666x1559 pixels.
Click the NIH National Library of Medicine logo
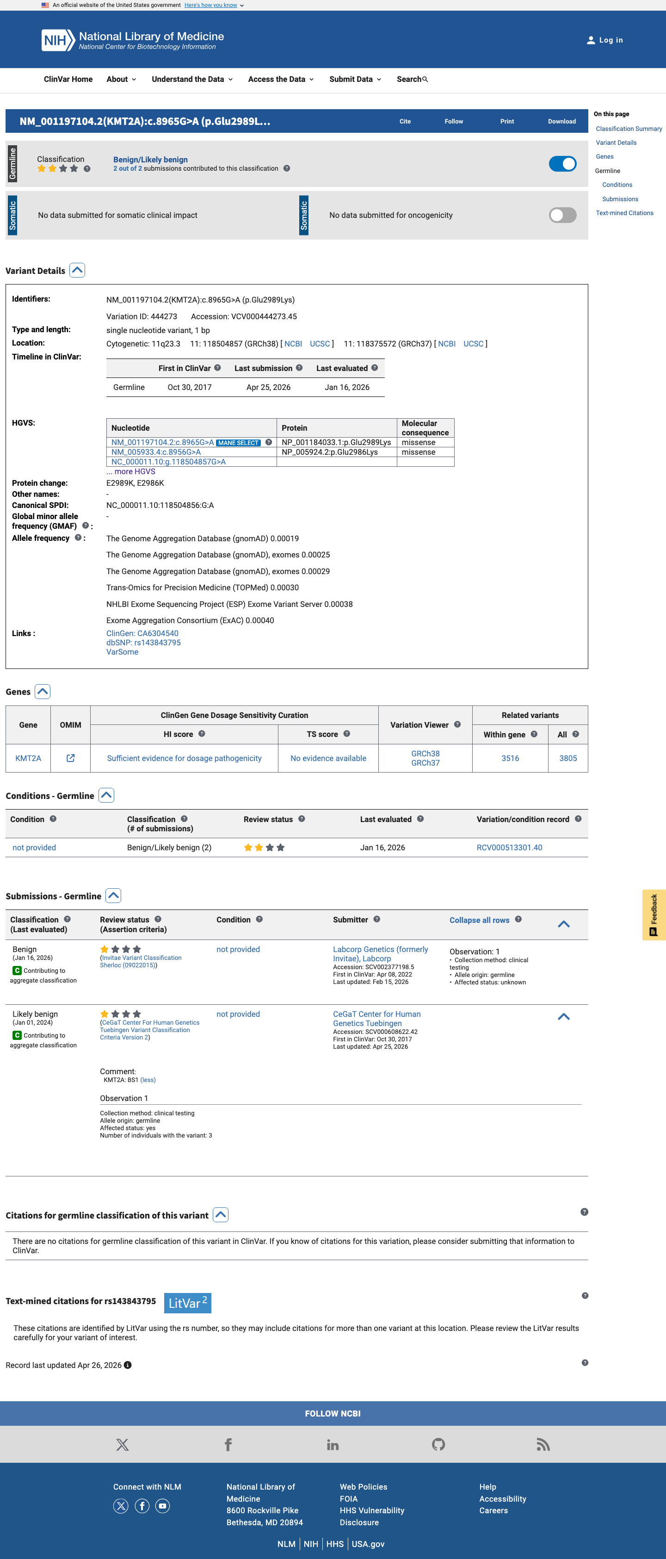point(132,40)
